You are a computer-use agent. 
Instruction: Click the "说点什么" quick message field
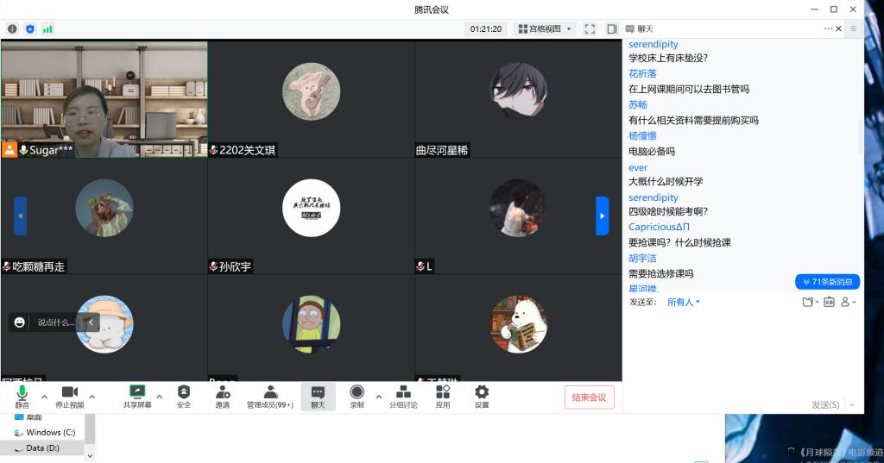[x=55, y=322]
